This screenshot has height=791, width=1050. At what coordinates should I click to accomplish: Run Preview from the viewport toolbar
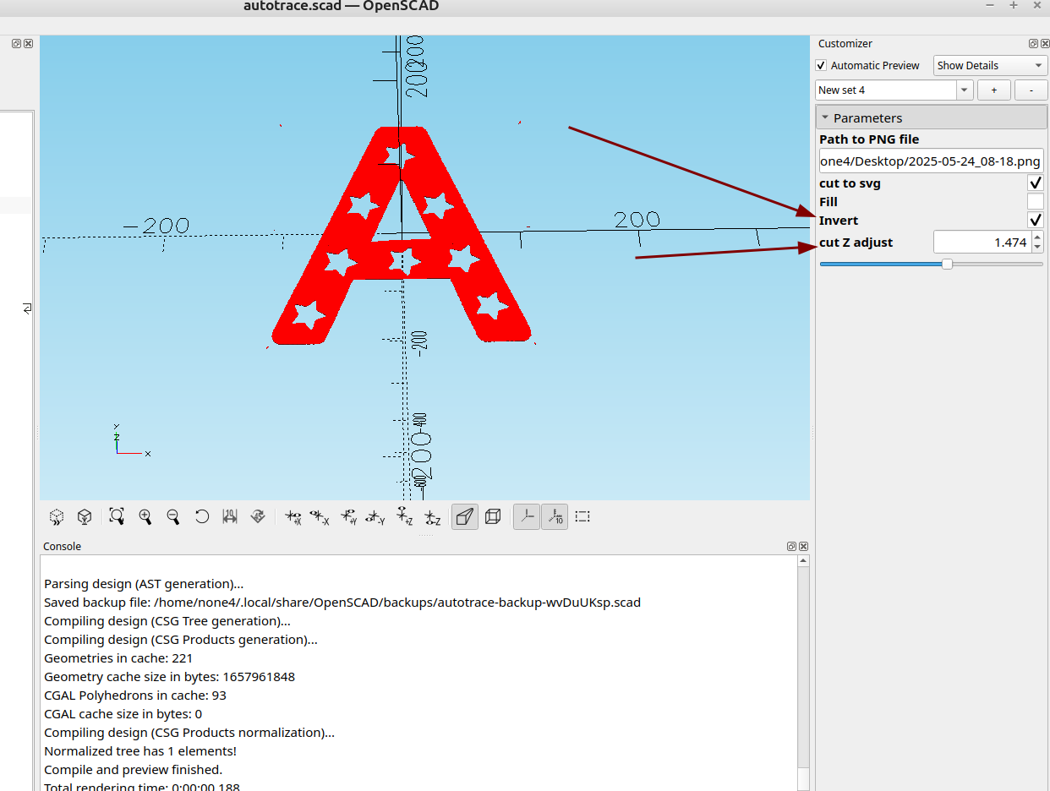(57, 516)
